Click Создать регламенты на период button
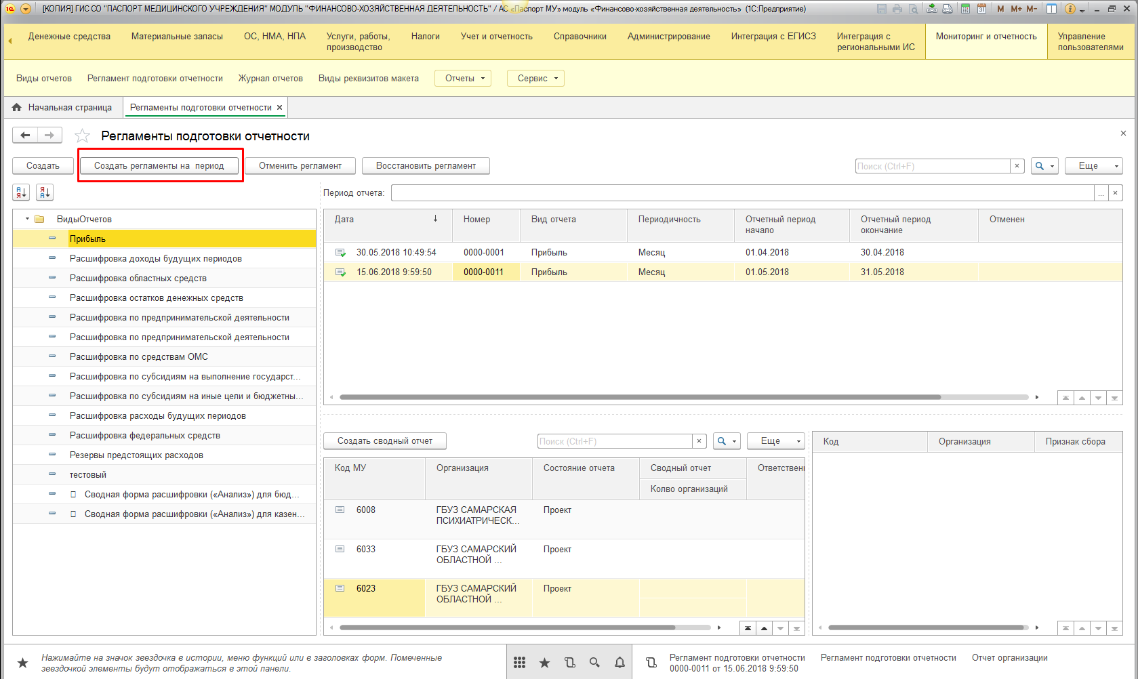 click(159, 166)
